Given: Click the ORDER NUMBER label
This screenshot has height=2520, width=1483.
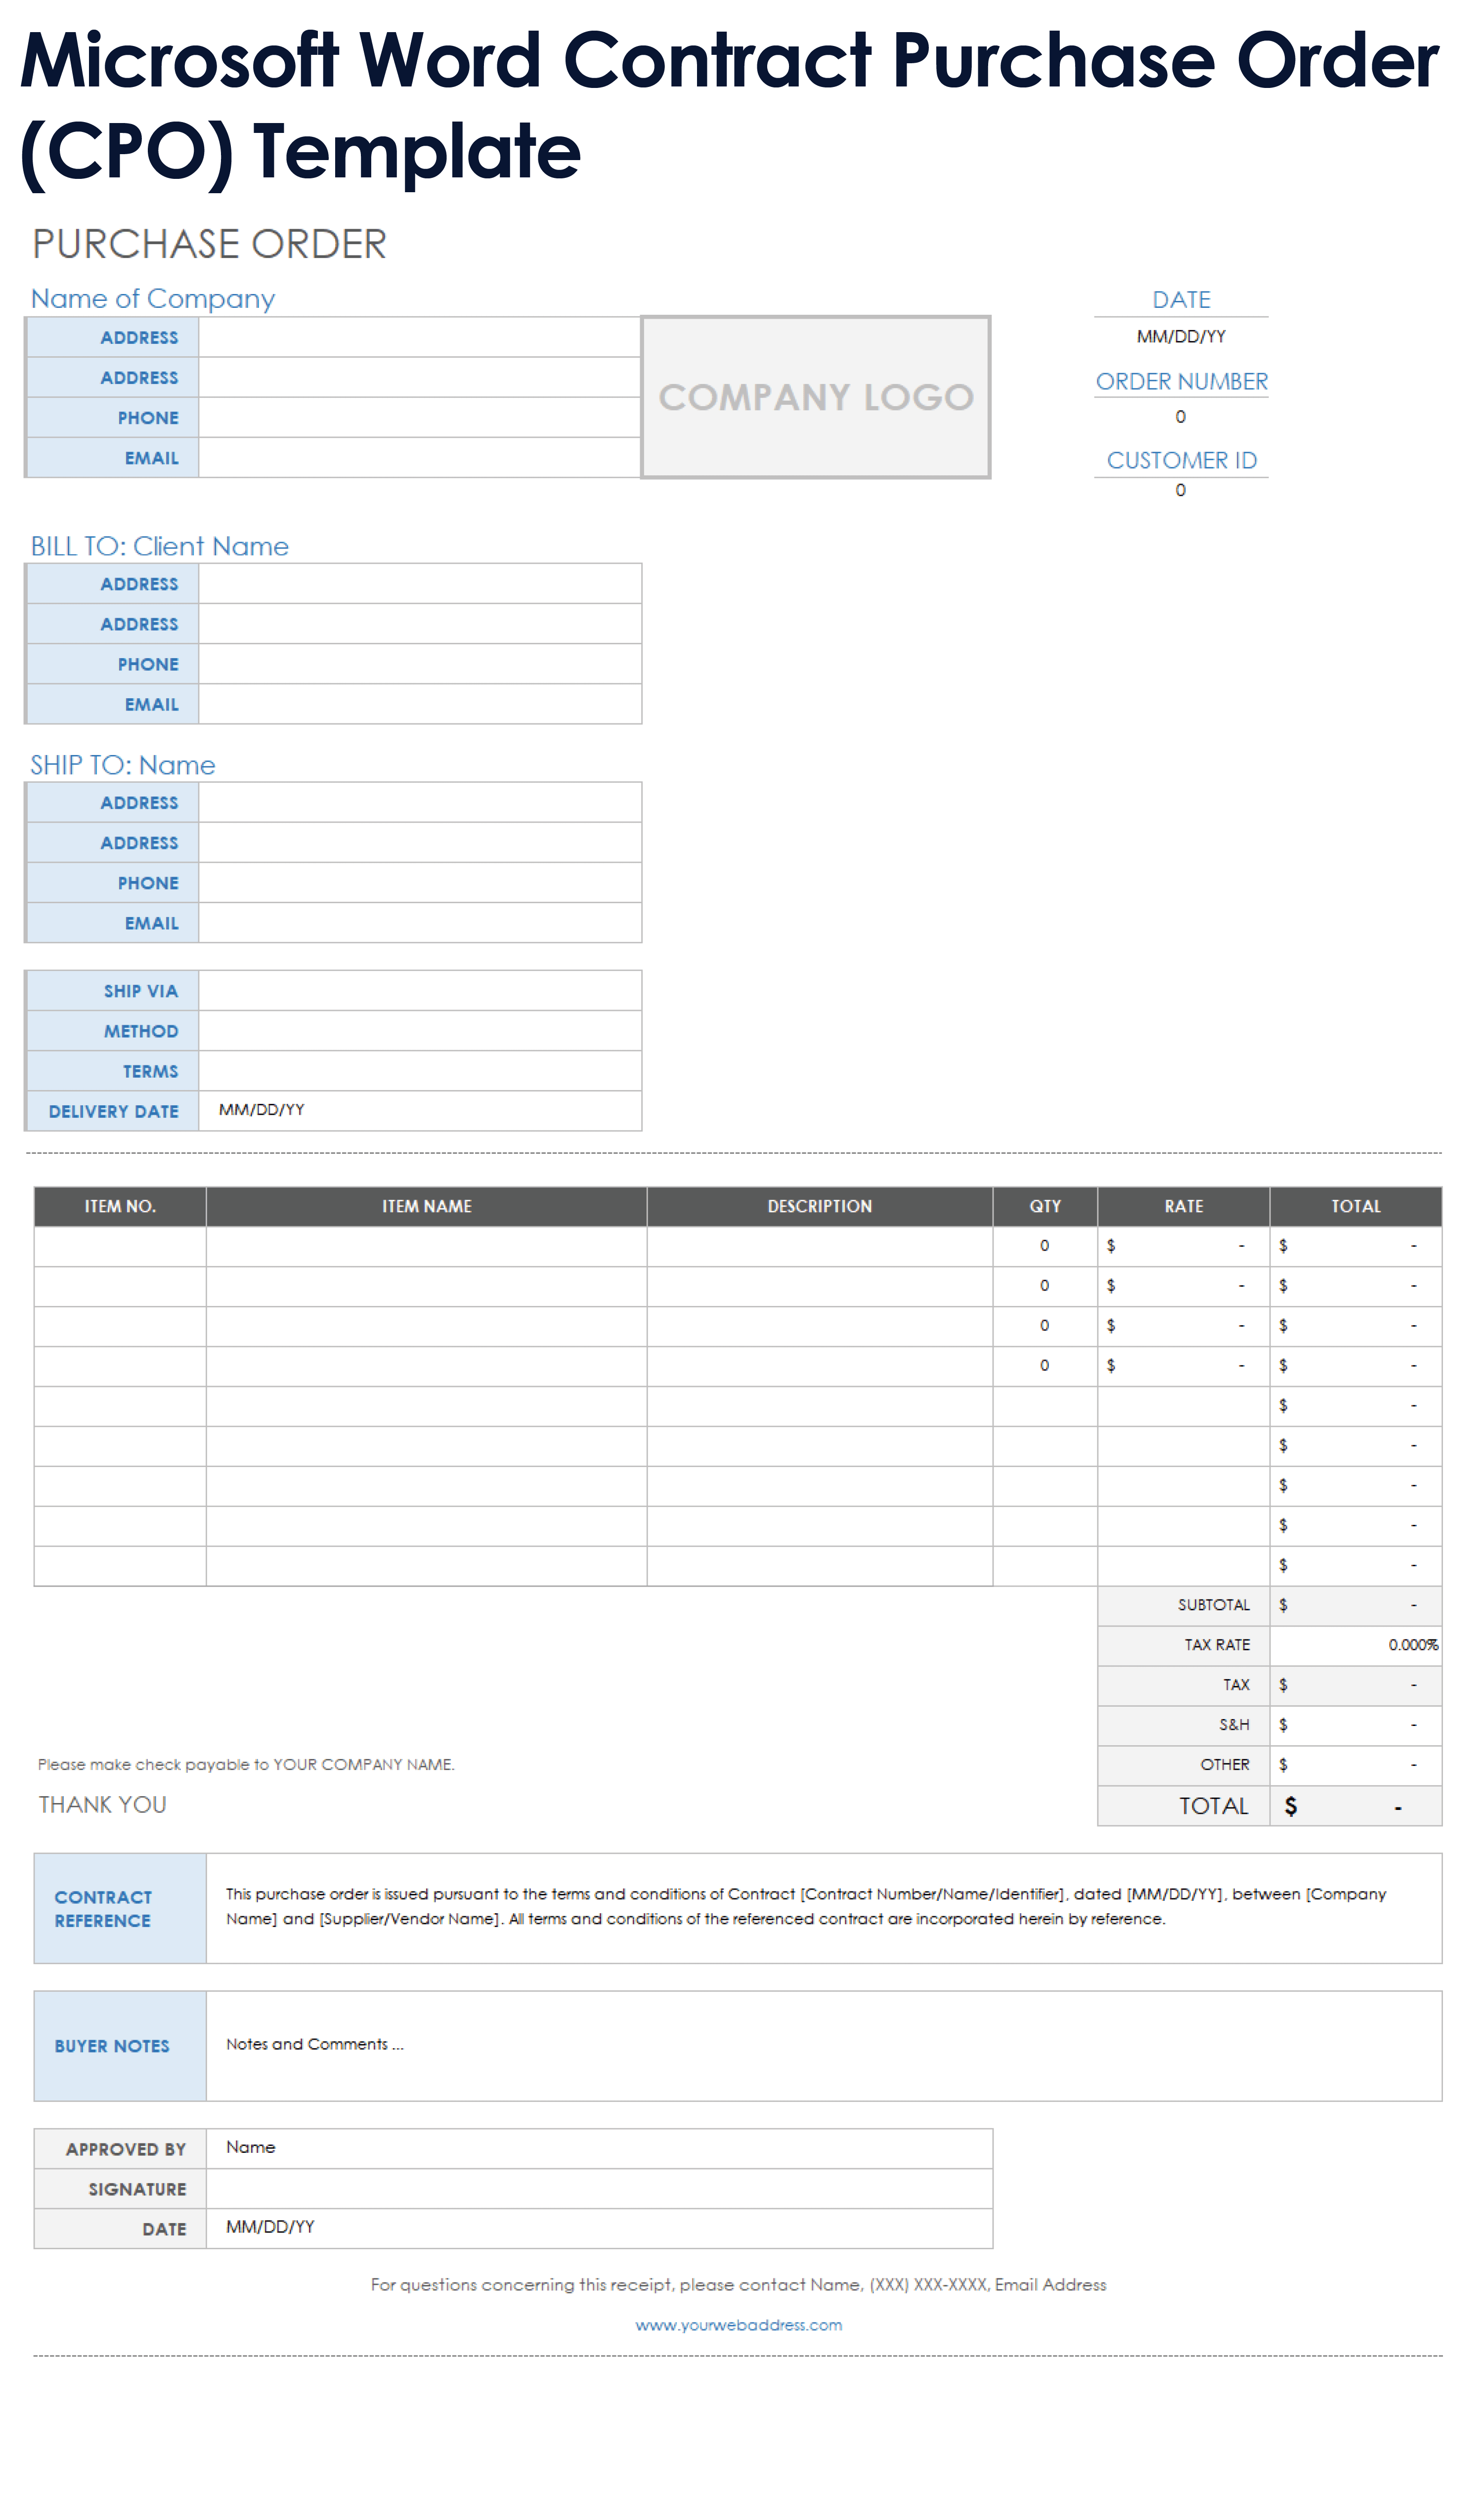Looking at the screenshot, I should 1181,381.
